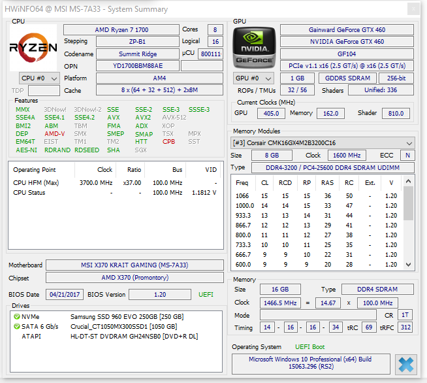Screen dimensions: 427x383
Task: Click the Chipset field AMD X370 (Promontory)
Action: pos(134,278)
